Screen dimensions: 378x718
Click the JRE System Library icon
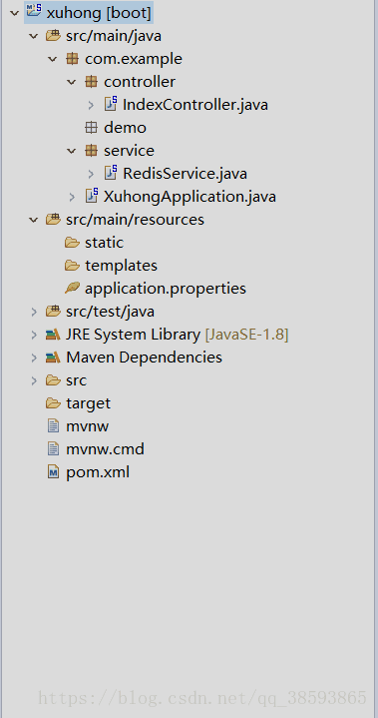coord(54,335)
